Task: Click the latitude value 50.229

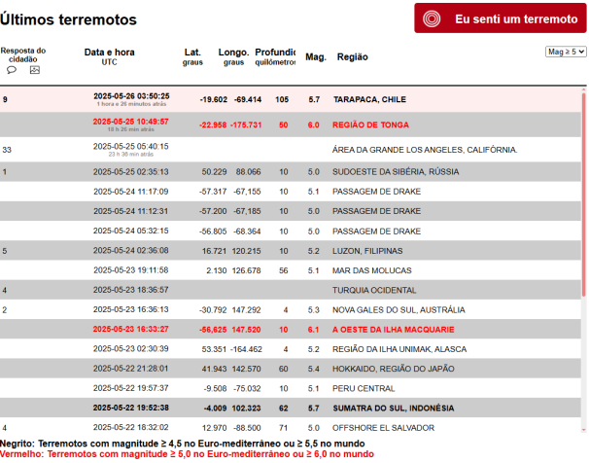Action: [214, 172]
